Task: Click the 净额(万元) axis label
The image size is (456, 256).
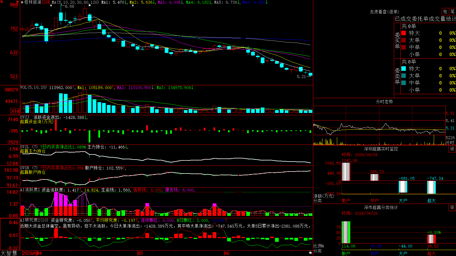Action: coord(323,196)
